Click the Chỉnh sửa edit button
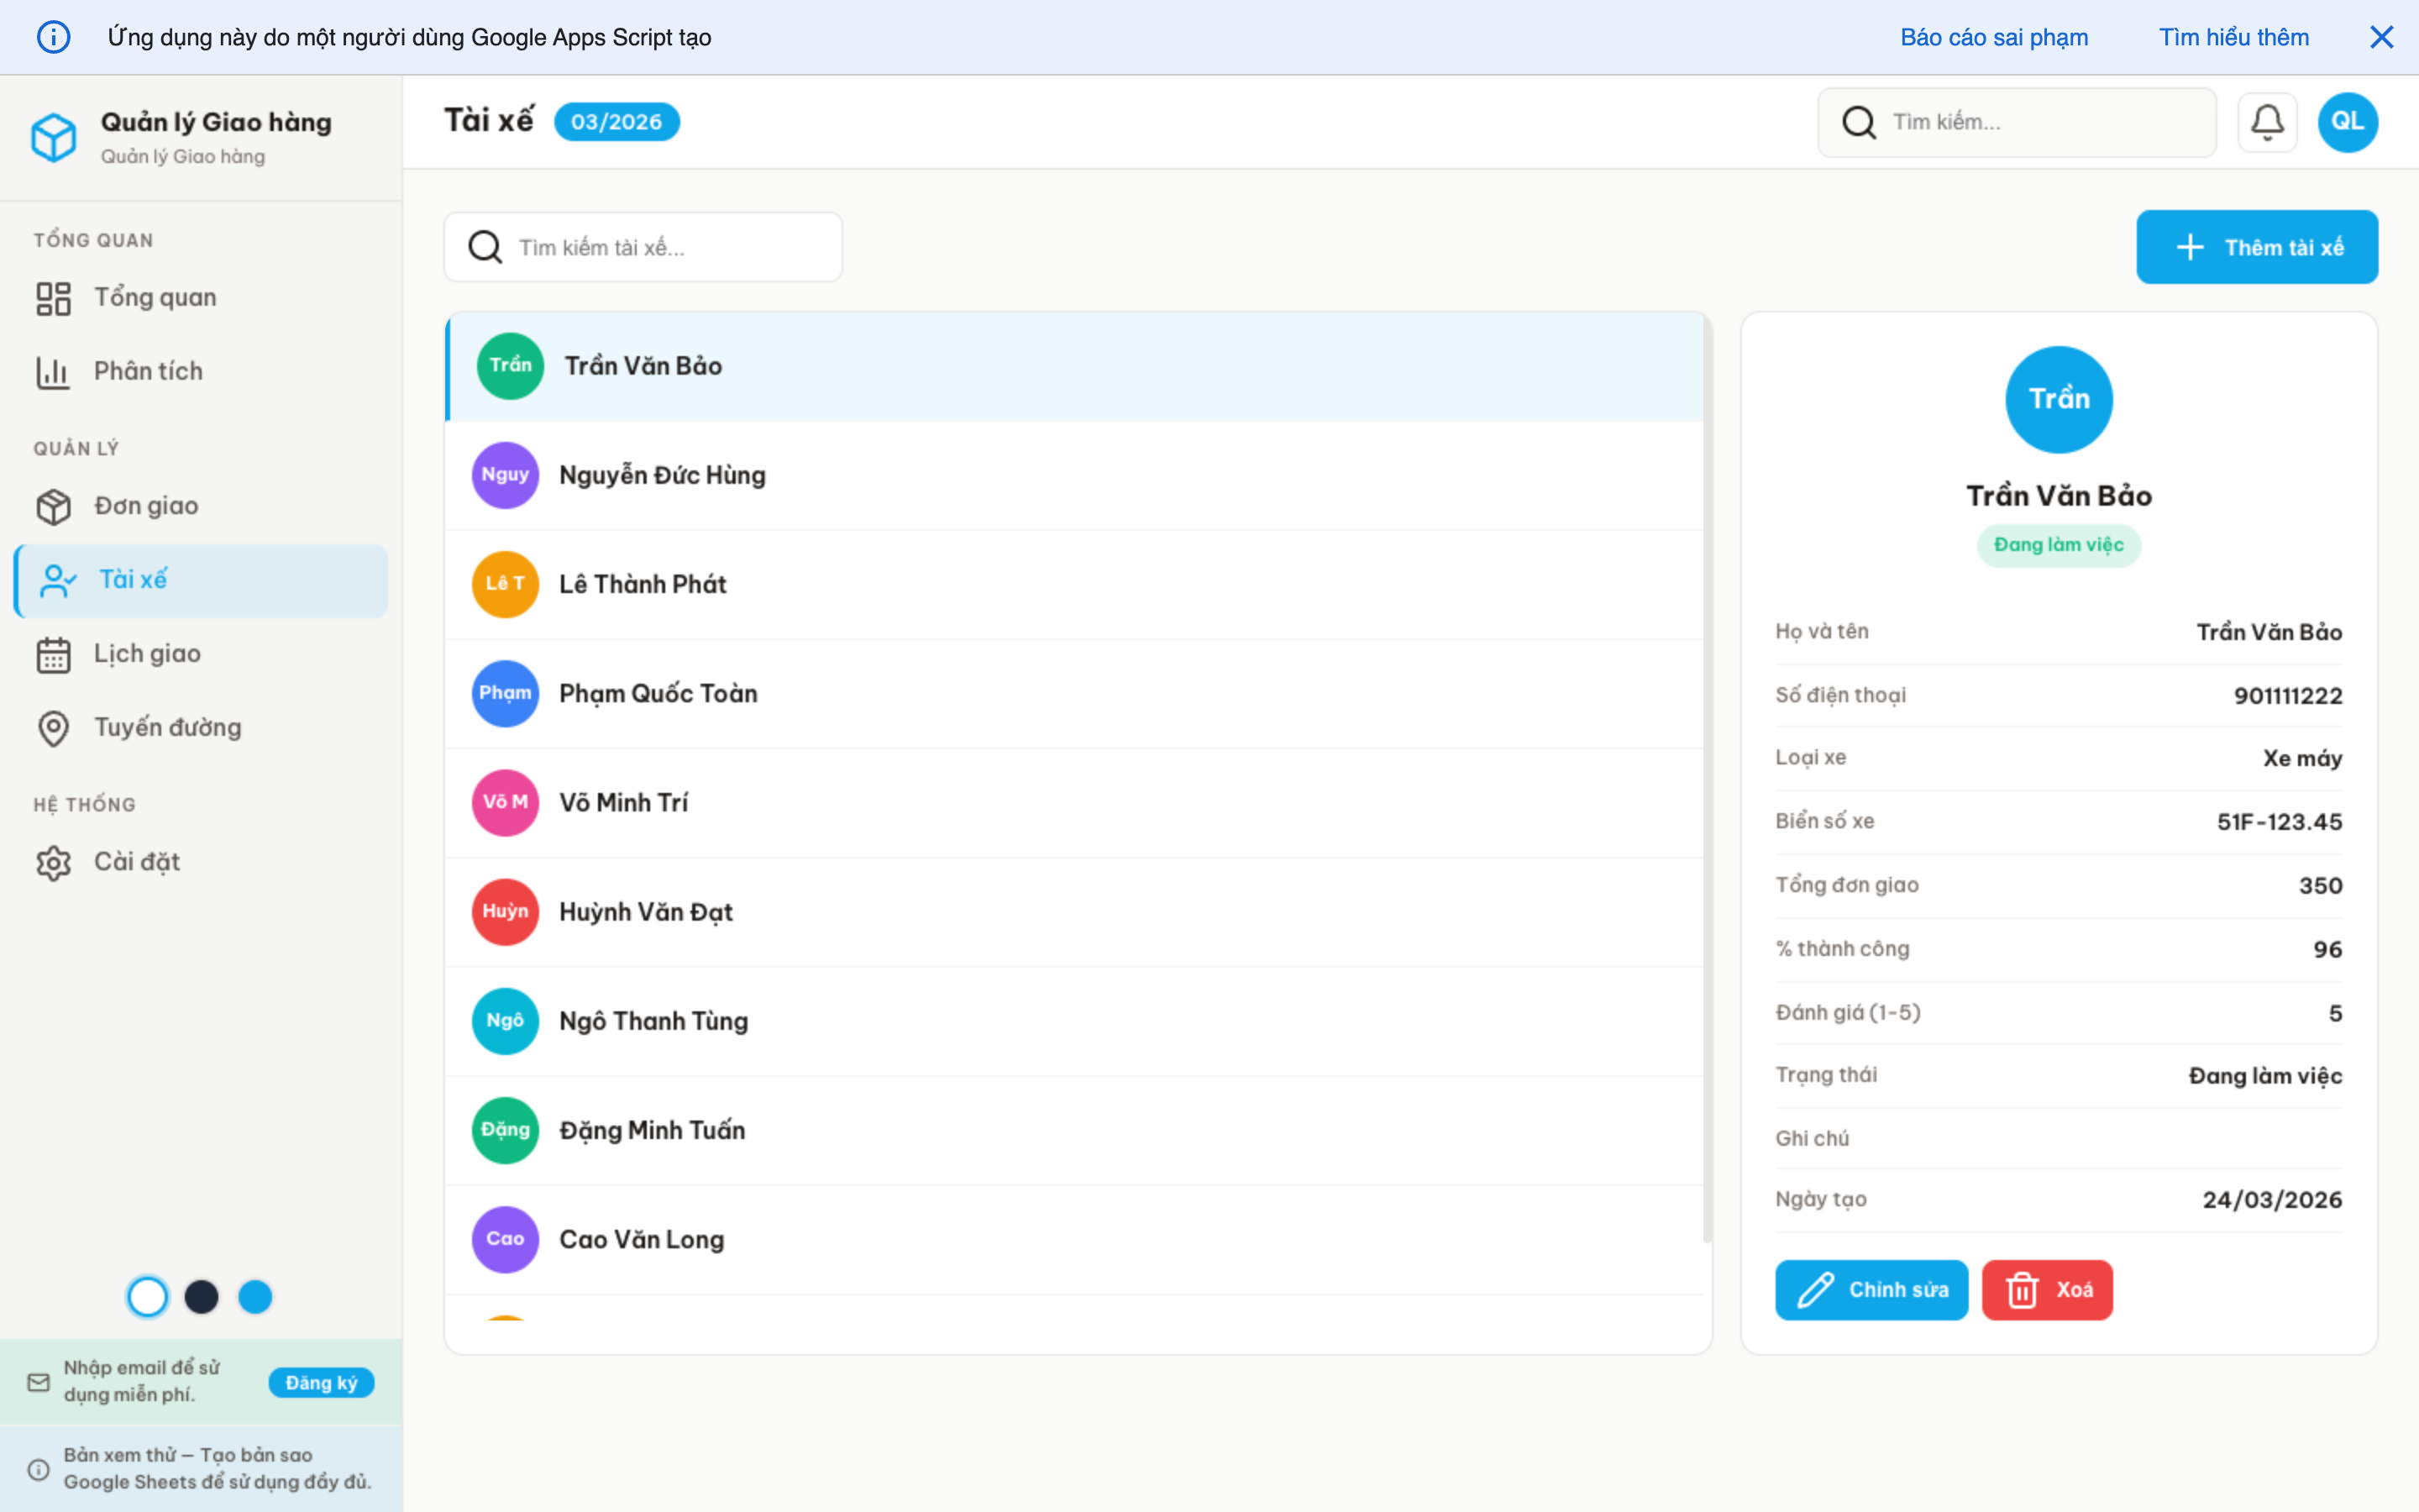 (1871, 1289)
